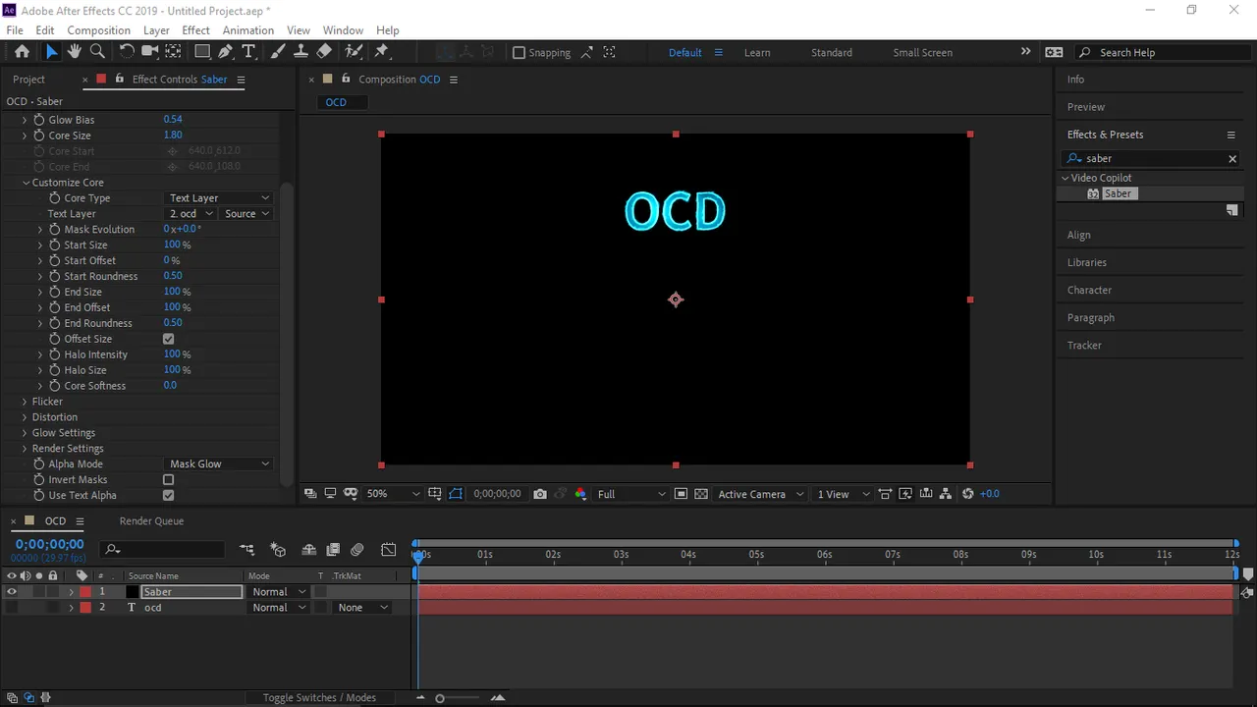Select the Rectangle shape tool
The image size is (1257, 707).
click(x=202, y=52)
